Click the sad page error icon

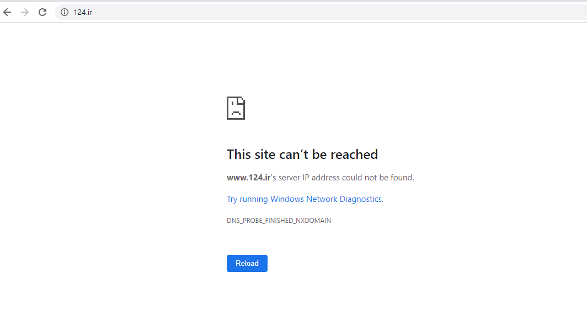(x=236, y=108)
